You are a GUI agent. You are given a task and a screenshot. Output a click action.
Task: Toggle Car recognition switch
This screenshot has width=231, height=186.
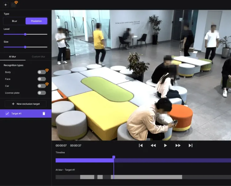[42, 86]
